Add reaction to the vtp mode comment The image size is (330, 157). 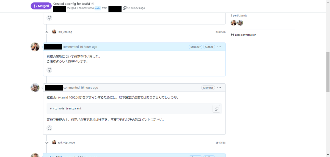(50, 128)
